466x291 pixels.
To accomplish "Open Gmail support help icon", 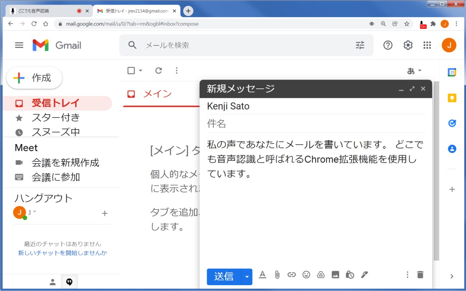I will click(388, 45).
